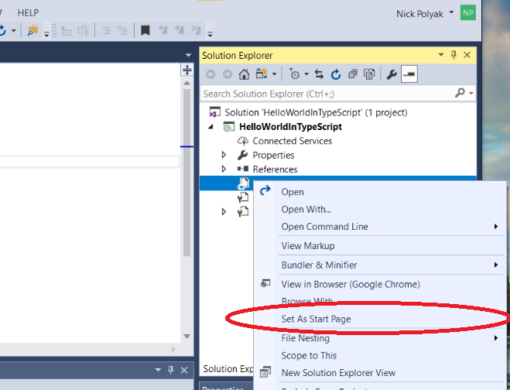Click the Switch Views folder icon

[261, 74]
